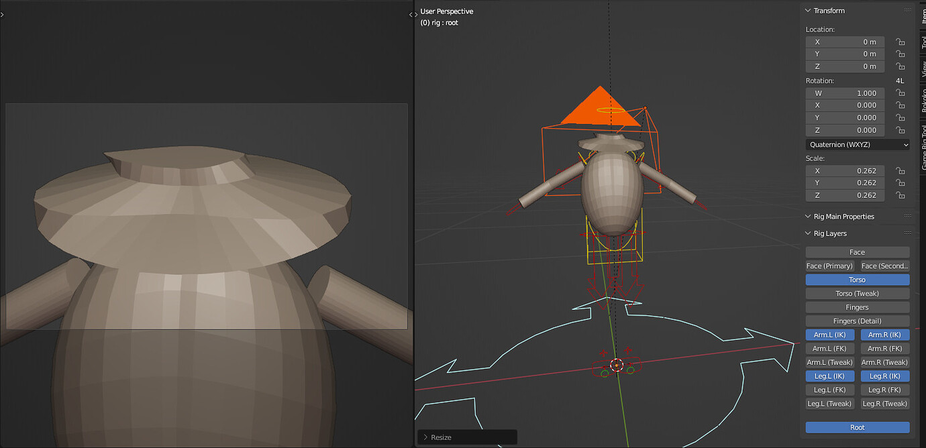Click the Scale X value field
926x448 pixels.
[845, 170]
